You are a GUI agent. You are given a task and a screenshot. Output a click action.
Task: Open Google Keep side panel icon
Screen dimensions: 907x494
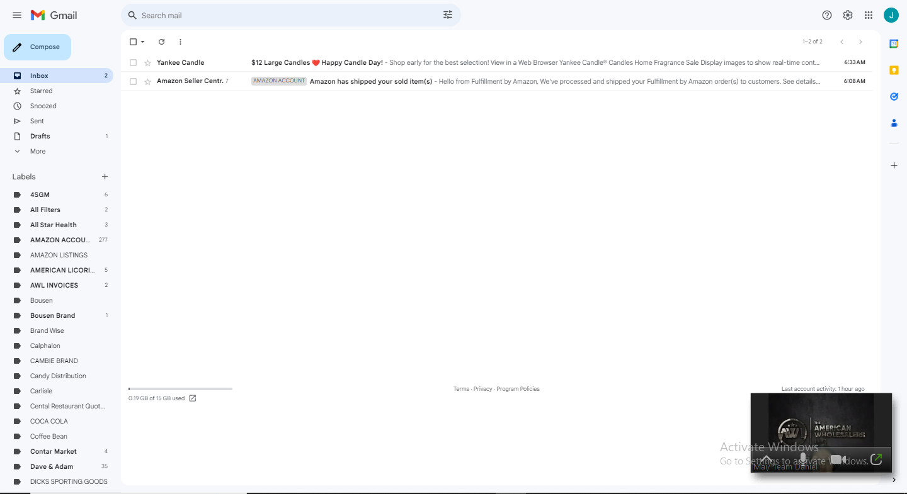(x=894, y=70)
